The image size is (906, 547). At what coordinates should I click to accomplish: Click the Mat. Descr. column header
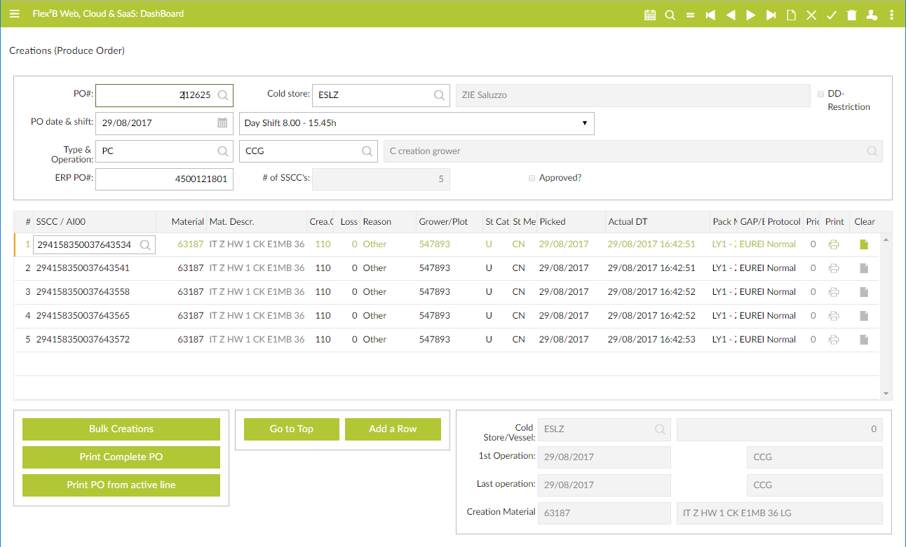pyautogui.click(x=231, y=222)
